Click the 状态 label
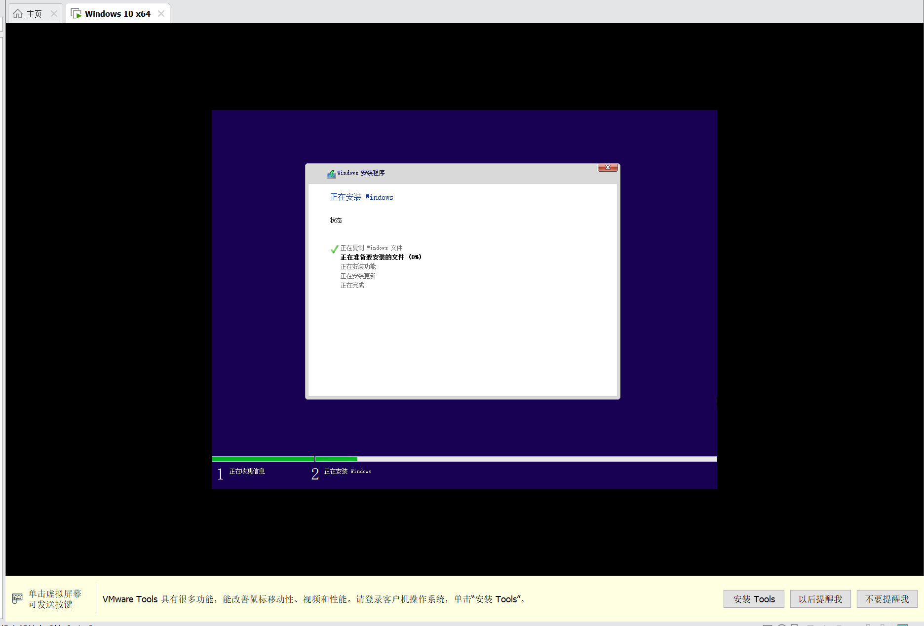 tap(336, 220)
